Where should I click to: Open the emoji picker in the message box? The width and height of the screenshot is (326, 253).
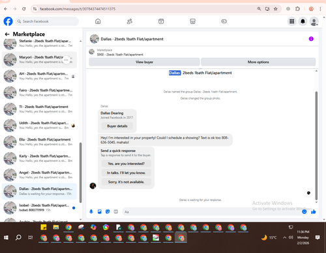[304, 211]
